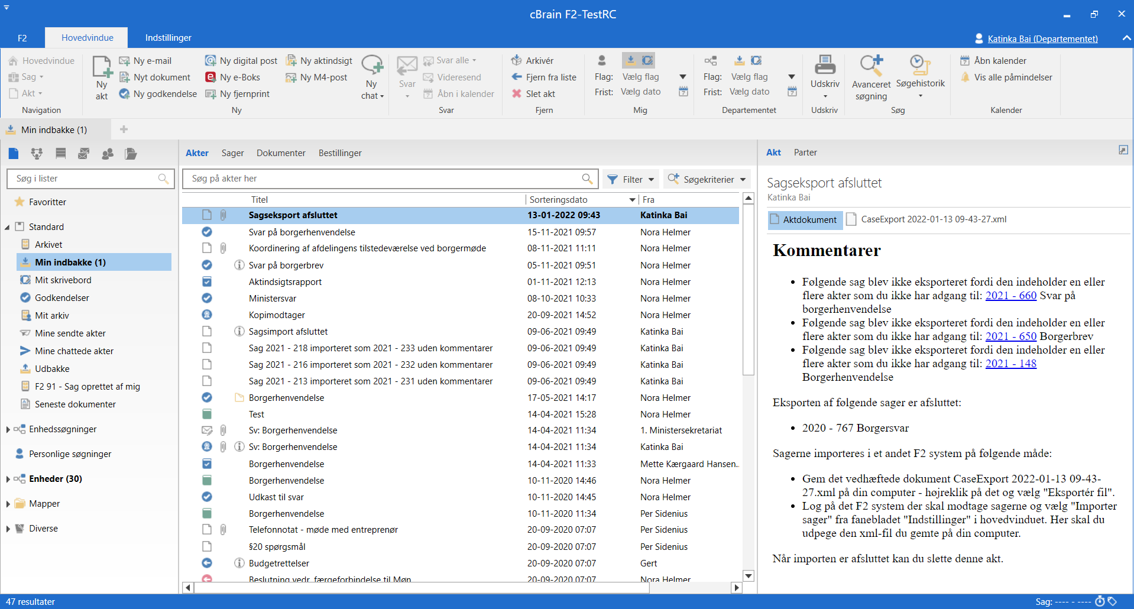Click the Søg på akter her field
Image resolution: width=1134 pixels, height=609 pixels.
pos(390,179)
